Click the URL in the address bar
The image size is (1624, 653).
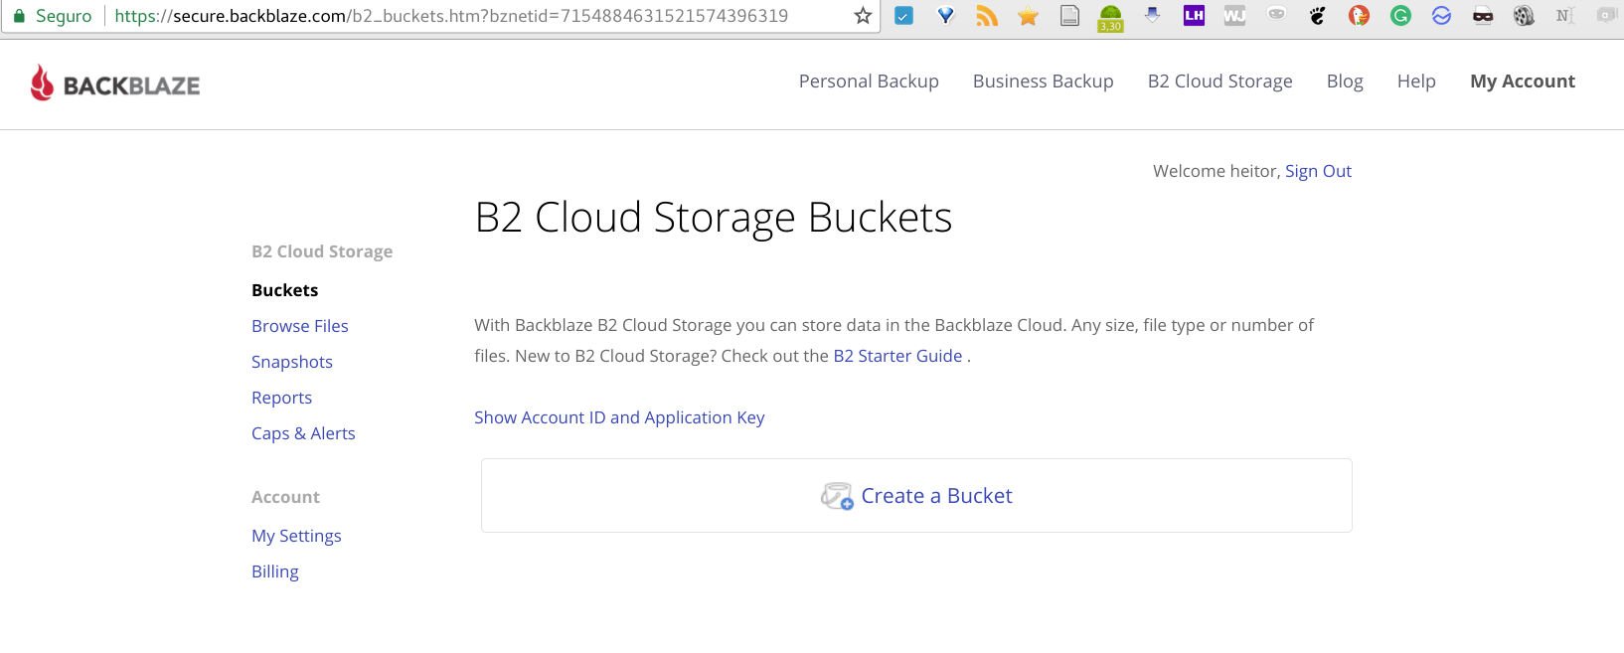pyautogui.click(x=451, y=16)
